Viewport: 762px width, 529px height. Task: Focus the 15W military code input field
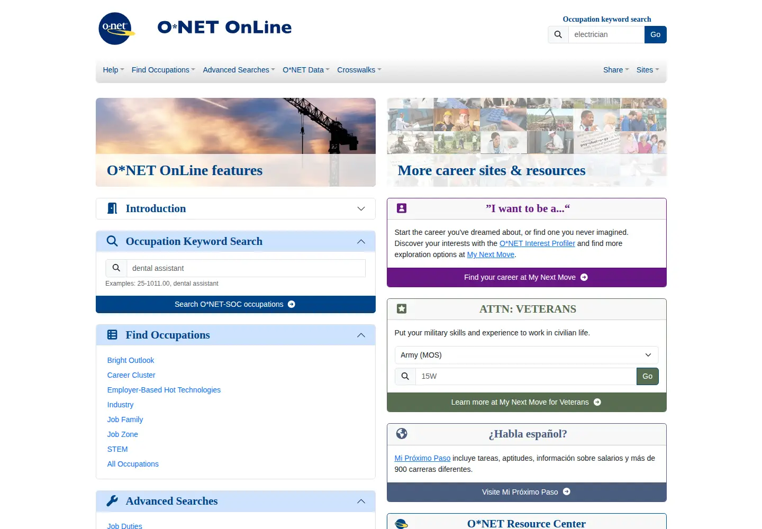click(526, 376)
